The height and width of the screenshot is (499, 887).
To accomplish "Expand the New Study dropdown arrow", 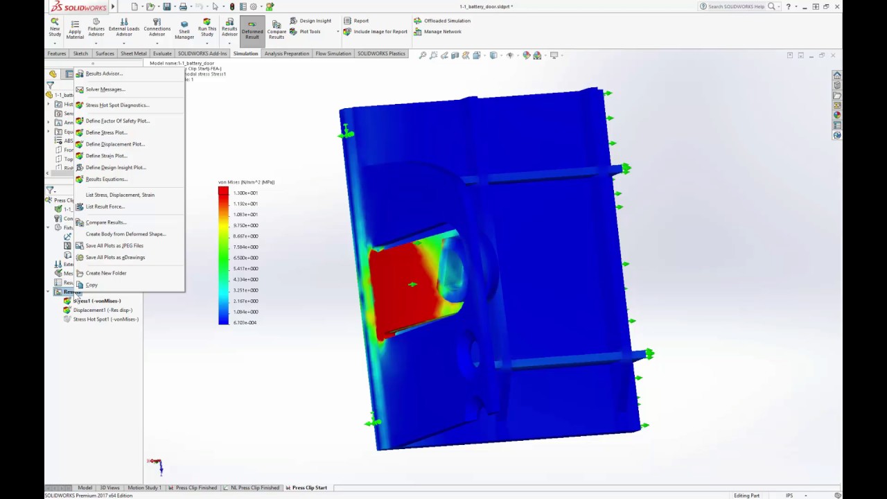I will click(55, 43).
